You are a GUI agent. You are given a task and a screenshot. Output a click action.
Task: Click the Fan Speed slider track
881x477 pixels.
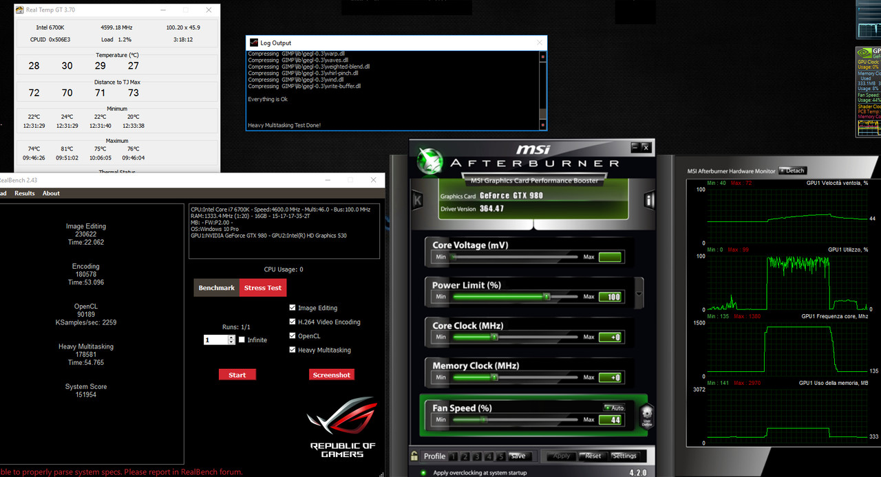pyautogui.click(x=516, y=419)
